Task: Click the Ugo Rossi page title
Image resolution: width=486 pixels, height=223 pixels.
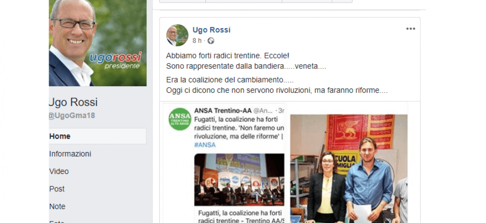Action: point(73,102)
